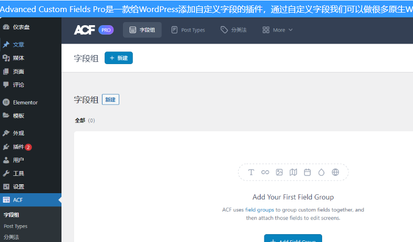Click the 评论 comment bubble icon

pyautogui.click(x=6, y=85)
